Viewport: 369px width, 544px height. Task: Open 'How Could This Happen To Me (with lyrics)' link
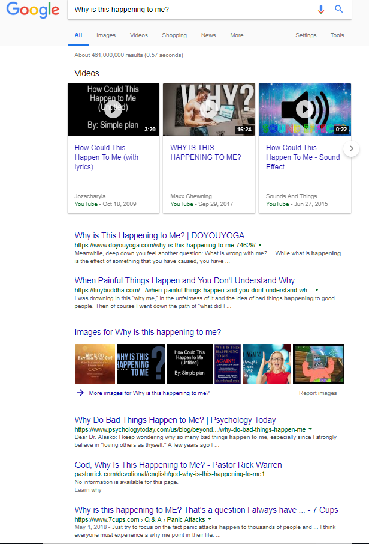pyautogui.click(x=106, y=157)
